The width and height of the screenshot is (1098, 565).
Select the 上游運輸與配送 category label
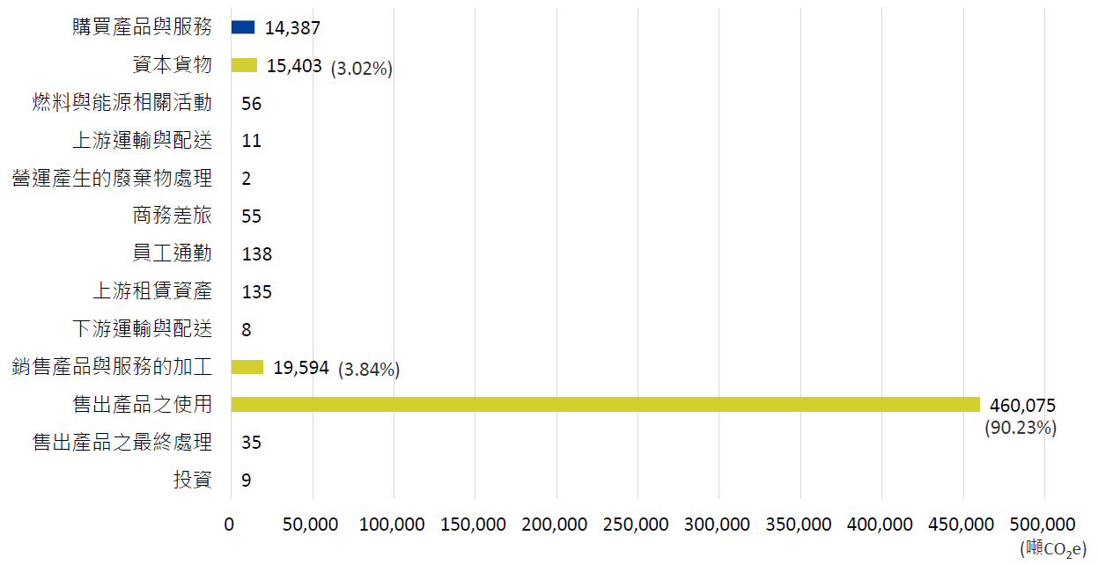[142, 141]
